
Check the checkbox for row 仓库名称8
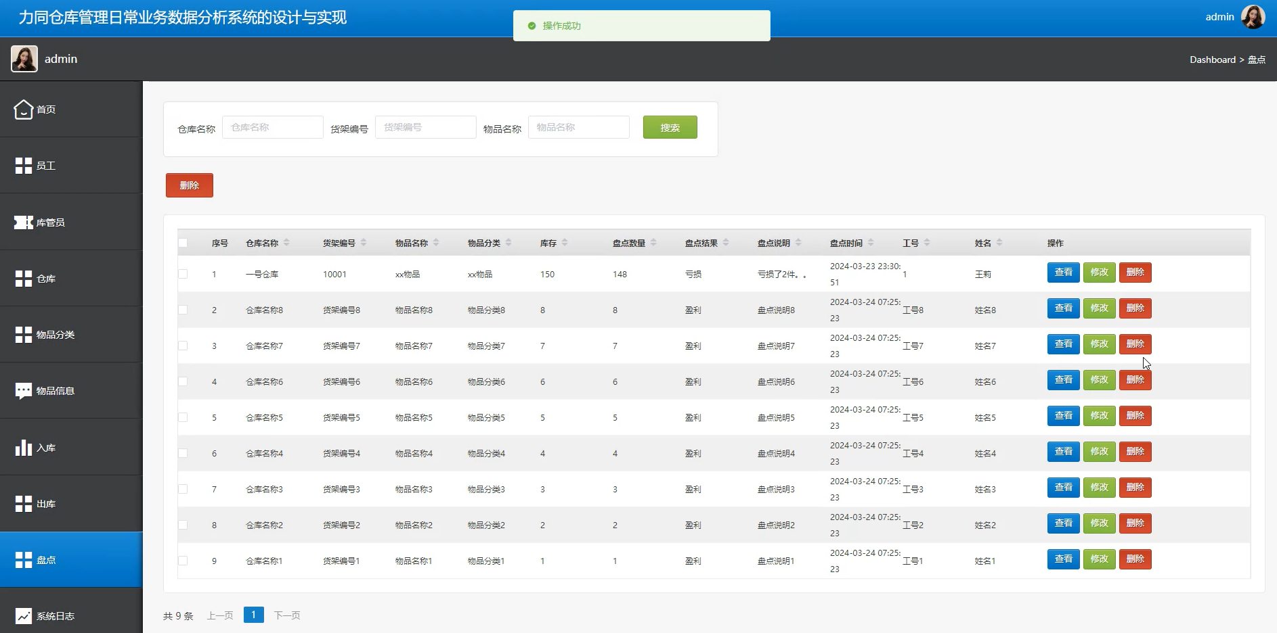(183, 310)
